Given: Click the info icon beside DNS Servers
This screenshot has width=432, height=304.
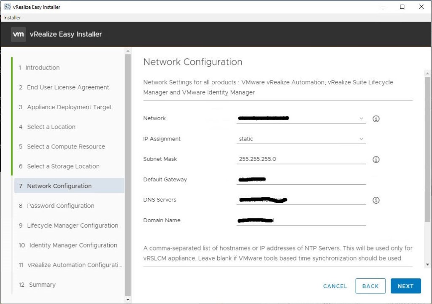Looking at the screenshot, I should 376,200.
